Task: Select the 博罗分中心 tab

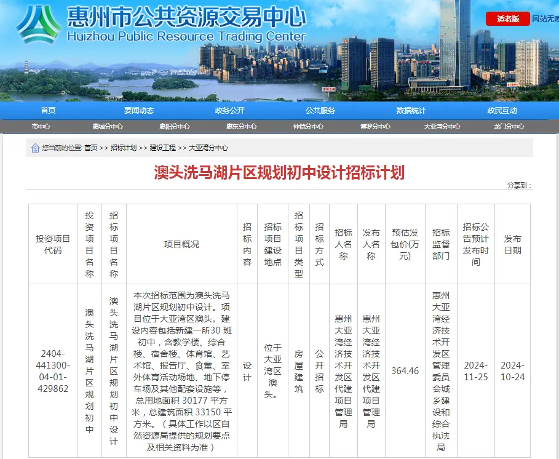Action: coord(375,127)
